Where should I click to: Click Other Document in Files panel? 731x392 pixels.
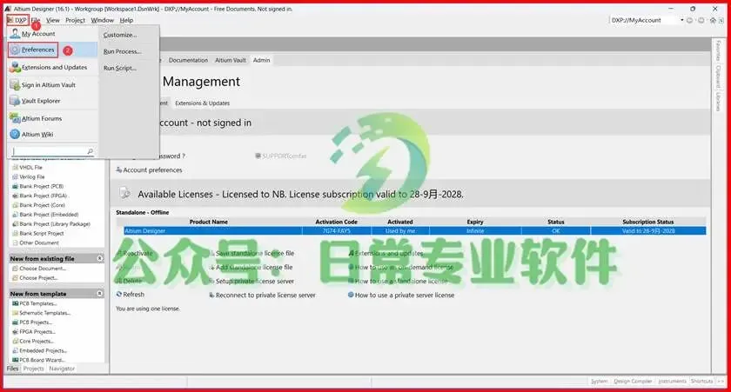(x=39, y=243)
